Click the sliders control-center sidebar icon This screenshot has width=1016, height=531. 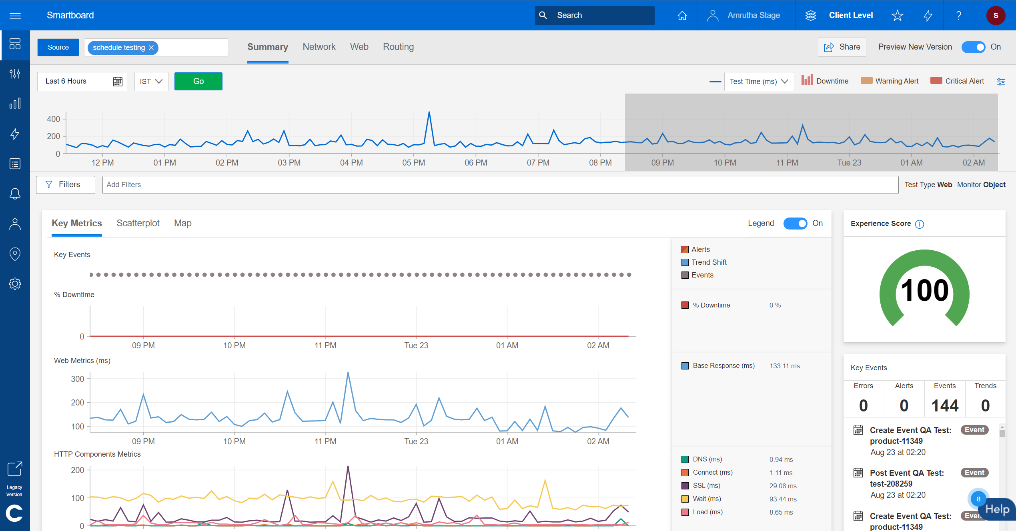coord(15,74)
